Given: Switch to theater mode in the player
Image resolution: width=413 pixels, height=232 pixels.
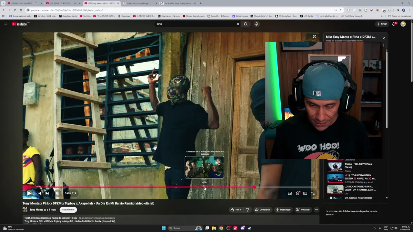Looking at the screenshot, I should [305, 193].
